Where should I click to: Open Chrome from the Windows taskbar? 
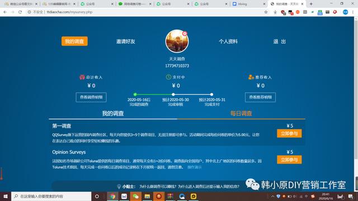pos(112,196)
